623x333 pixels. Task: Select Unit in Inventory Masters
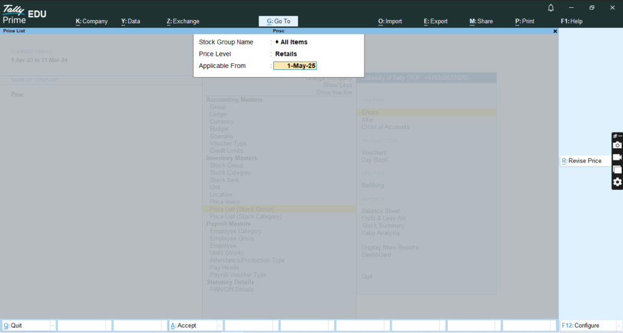pyautogui.click(x=215, y=187)
